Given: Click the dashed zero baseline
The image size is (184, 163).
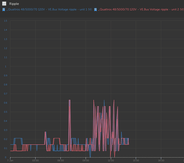Looking at the screenshot, I should pos(97,157).
